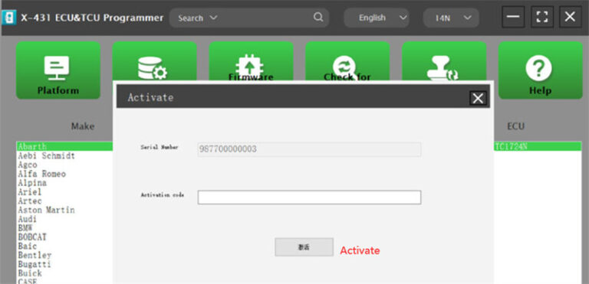This screenshot has width=589, height=284.
Task: Minimize the programmer window
Action: (513, 17)
